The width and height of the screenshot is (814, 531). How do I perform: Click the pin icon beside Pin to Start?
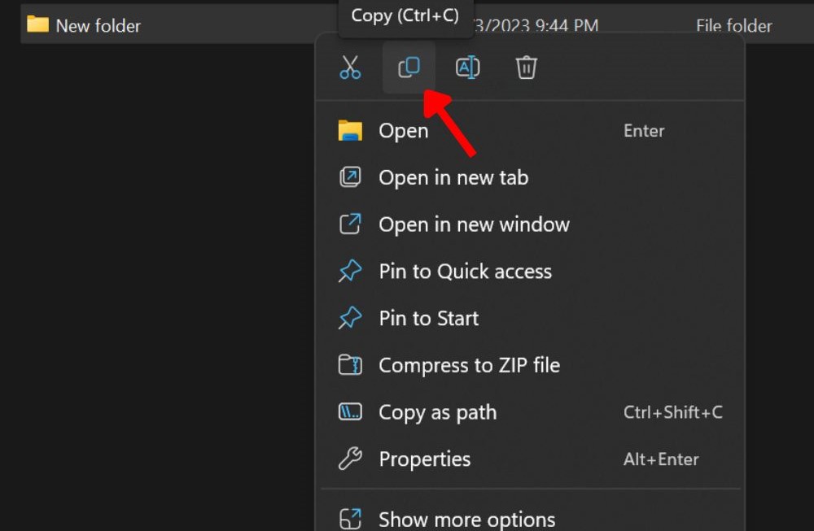point(349,318)
